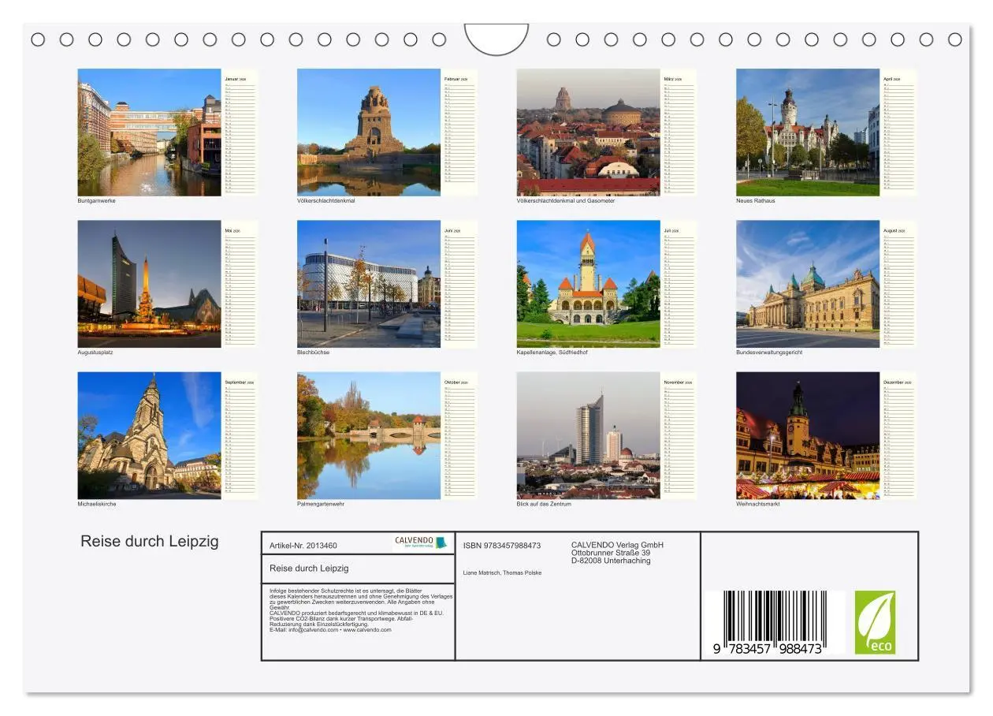The height and width of the screenshot is (716, 993).
Task: Click the 'Blechbüchse' caption
Action: click(314, 352)
